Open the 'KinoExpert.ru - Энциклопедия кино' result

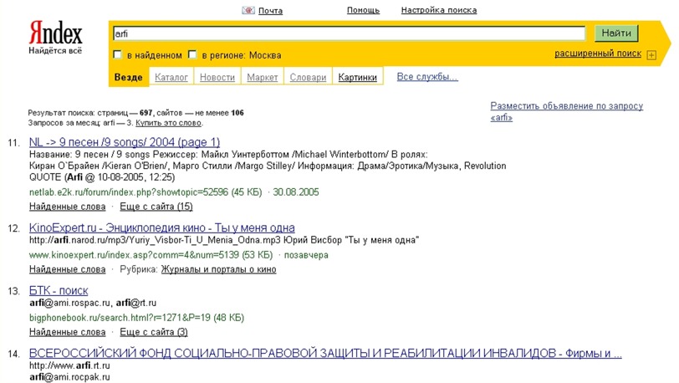161,227
